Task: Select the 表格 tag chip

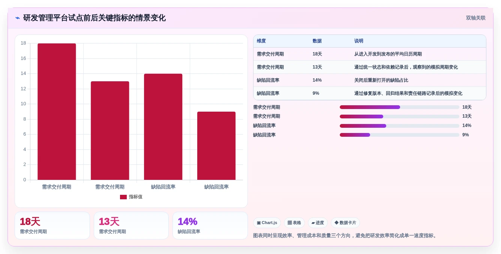Action: [294, 223]
